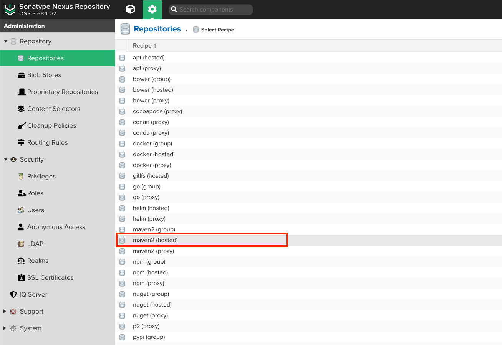
Task: Select the bower (hosted) recipe
Action: [308, 90]
